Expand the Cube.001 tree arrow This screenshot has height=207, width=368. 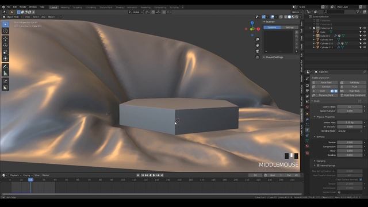[314, 36]
